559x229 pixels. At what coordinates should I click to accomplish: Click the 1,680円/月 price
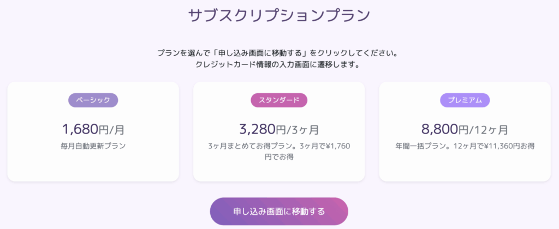pyautogui.click(x=93, y=130)
